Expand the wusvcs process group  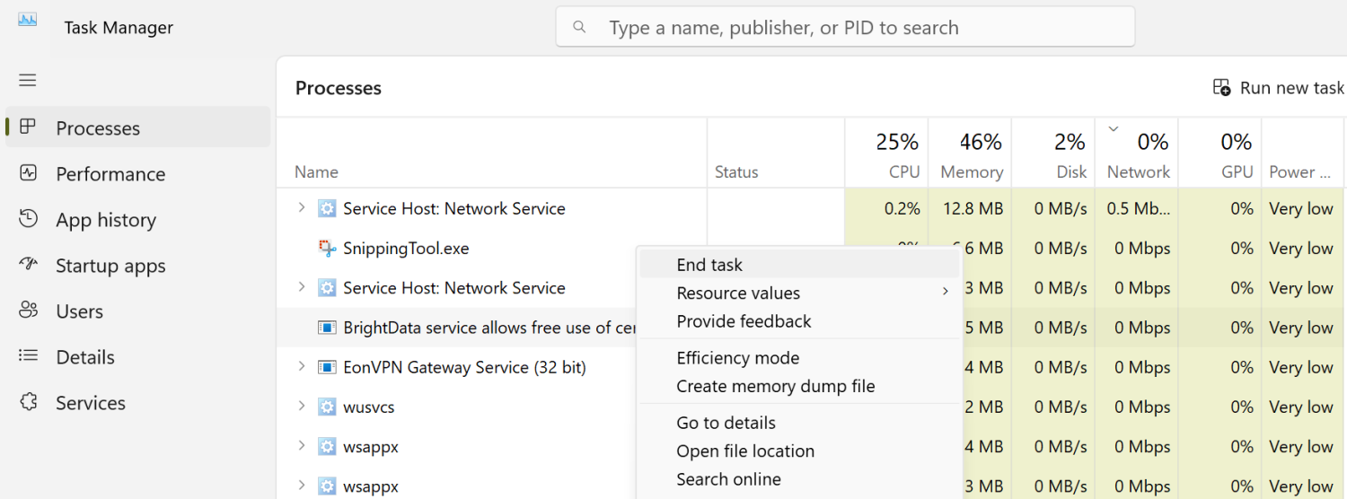coord(302,407)
